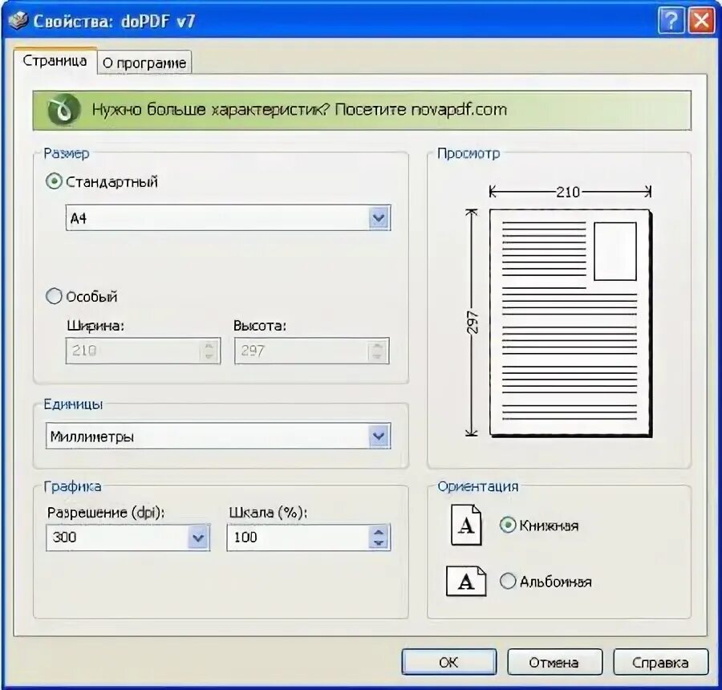722x690 pixels.
Task: Click the Ширина: label
Action: 95,326
